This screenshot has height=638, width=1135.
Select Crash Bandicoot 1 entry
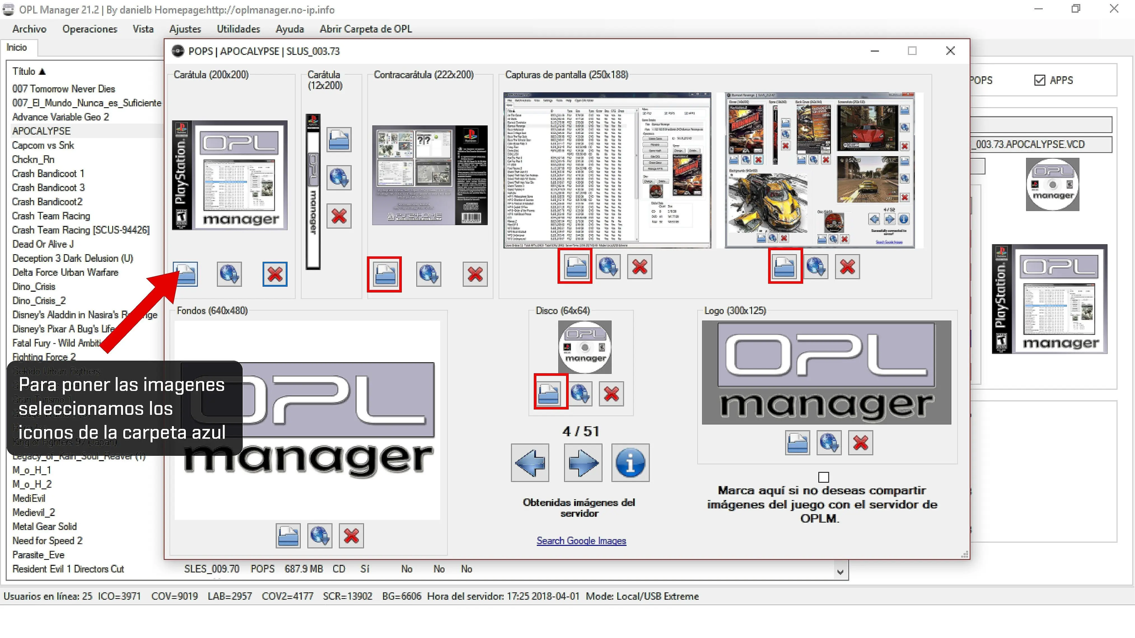(48, 173)
